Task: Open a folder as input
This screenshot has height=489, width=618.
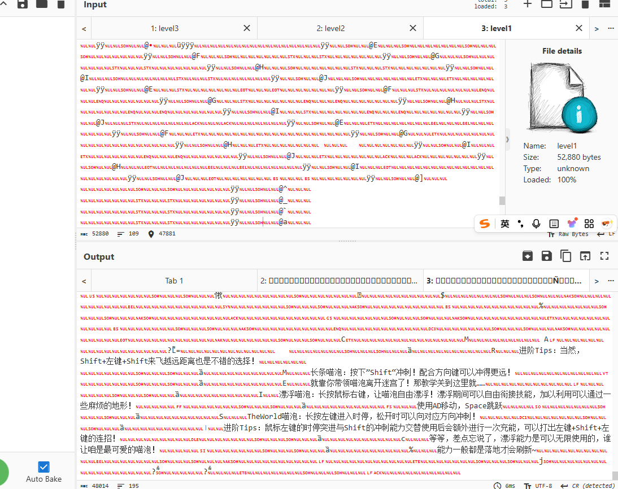Action: click(x=547, y=4)
